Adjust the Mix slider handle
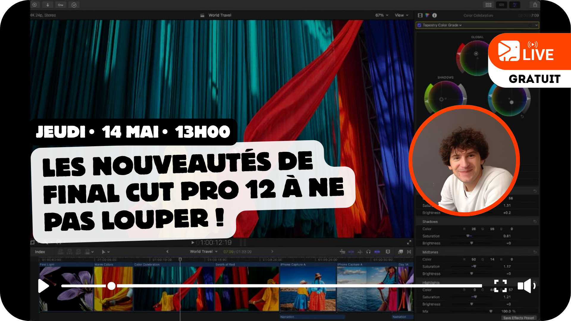Image resolution: width=571 pixels, height=321 pixels. pyautogui.click(x=491, y=311)
